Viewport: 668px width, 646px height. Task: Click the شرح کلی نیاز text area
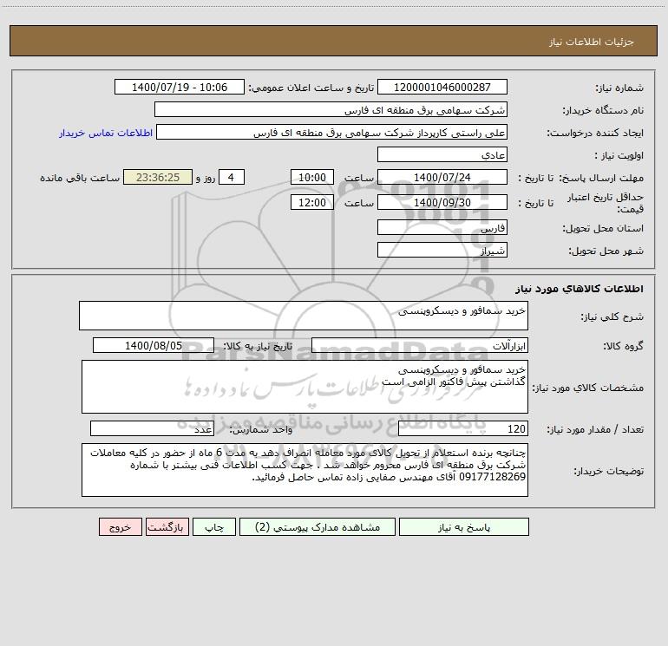304,316
